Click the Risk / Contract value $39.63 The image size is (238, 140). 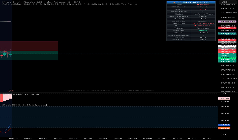[203, 16]
